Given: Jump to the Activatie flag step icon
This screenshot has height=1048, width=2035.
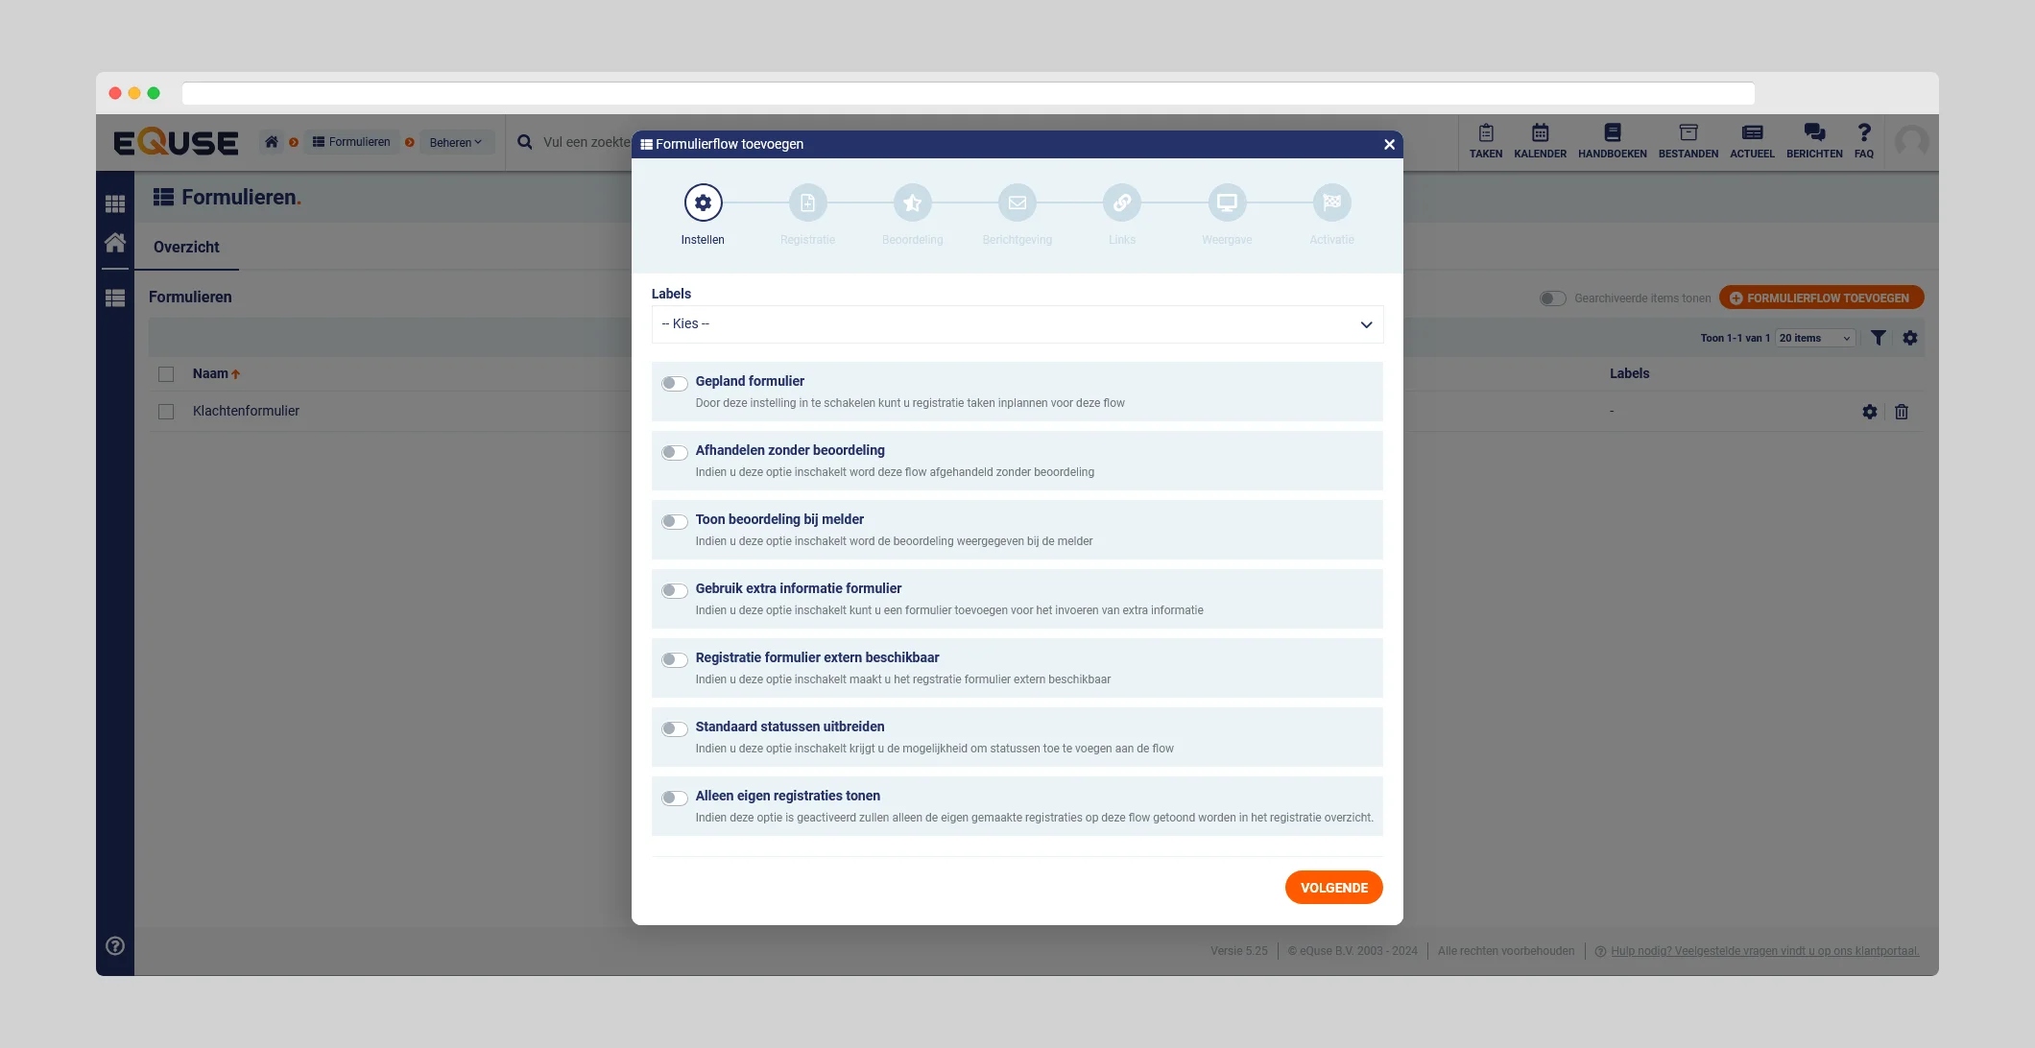Looking at the screenshot, I should click(1331, 202).
